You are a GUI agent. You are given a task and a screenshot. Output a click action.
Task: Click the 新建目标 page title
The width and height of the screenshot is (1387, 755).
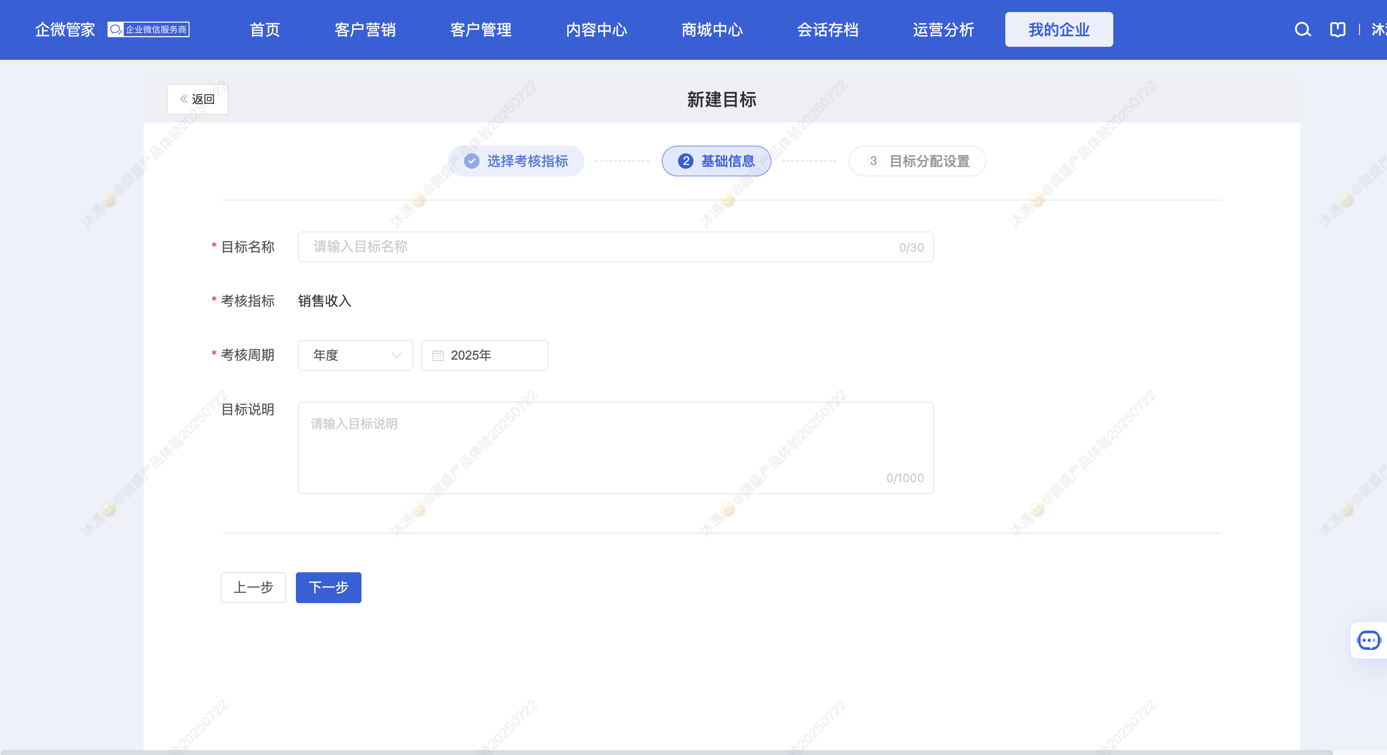(721, 100)
